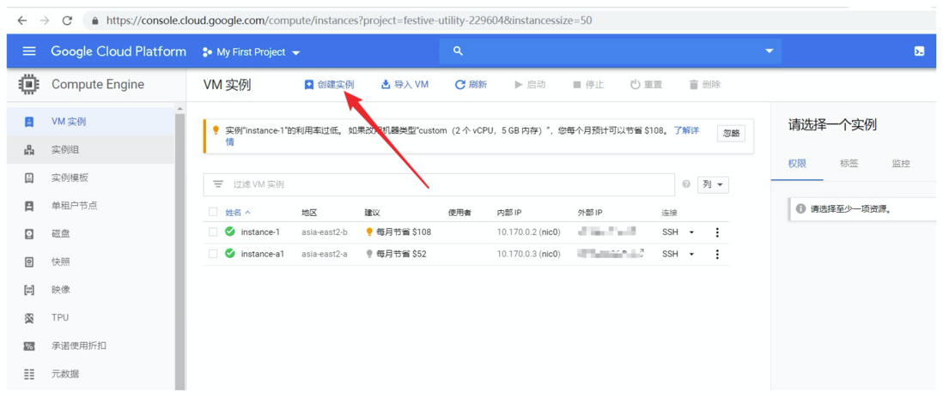Click the browser address bar URL
Viewport: 943px width, 397px height.
[349, 21]
